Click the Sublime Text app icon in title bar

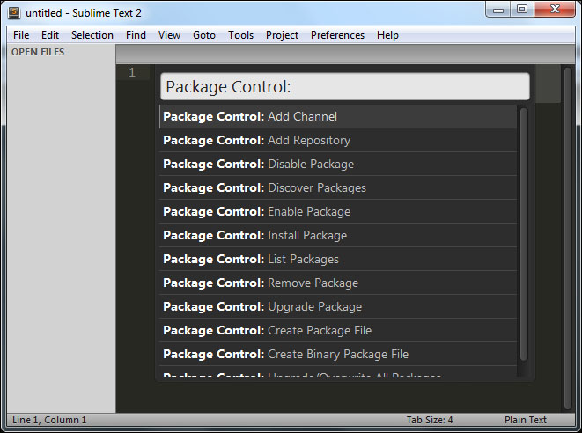pos(14,12)
